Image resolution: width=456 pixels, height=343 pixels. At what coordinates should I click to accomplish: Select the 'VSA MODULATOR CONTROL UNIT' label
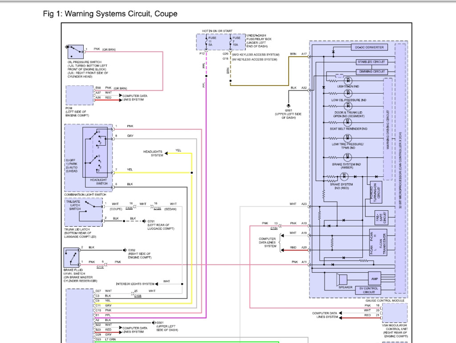pyautogui.click(x=395, y=327)
